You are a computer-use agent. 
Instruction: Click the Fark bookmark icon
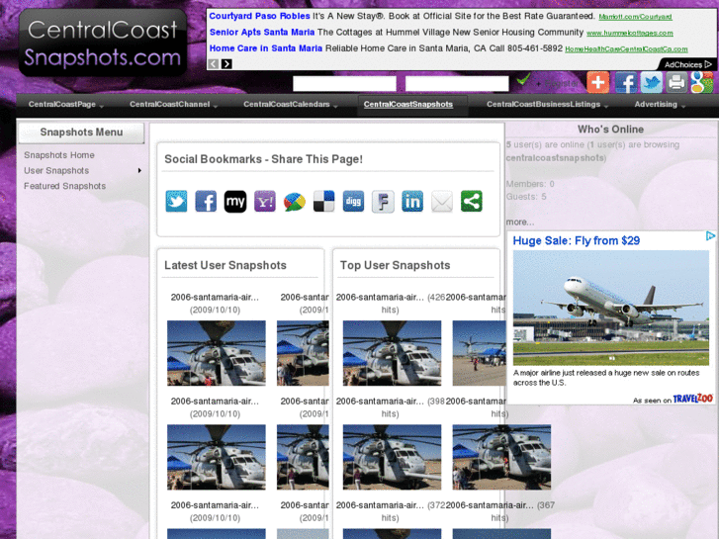tap(383, 202)
